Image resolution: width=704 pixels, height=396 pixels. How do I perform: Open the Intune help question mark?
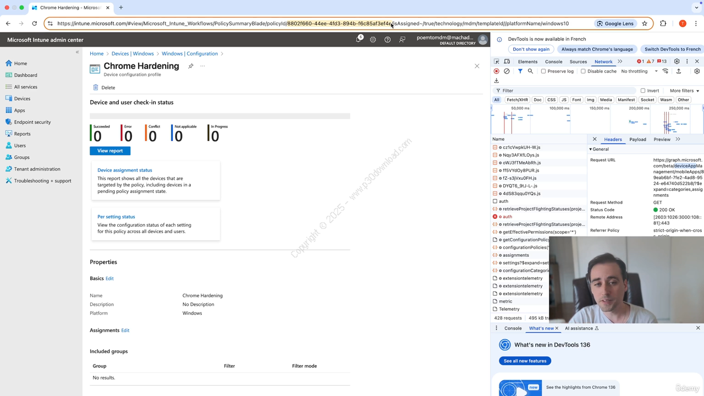pyautogui.click(x=387, y=40)
